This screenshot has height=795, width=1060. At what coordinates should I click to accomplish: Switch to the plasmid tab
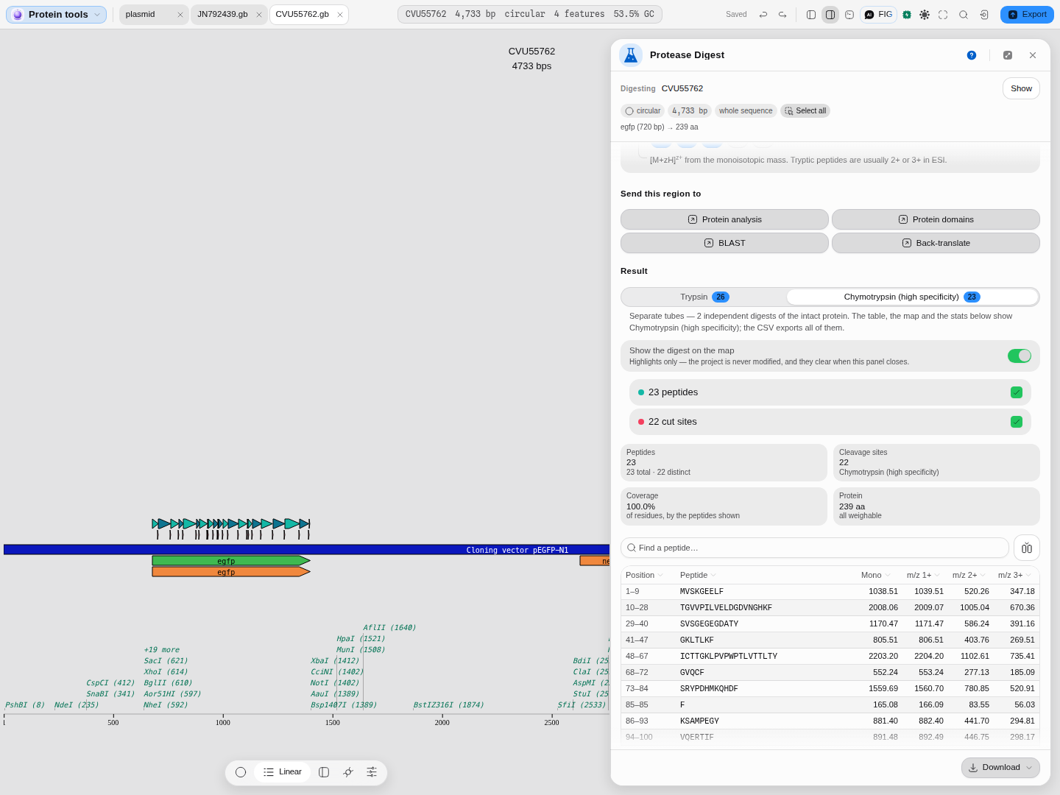[153, 15]
